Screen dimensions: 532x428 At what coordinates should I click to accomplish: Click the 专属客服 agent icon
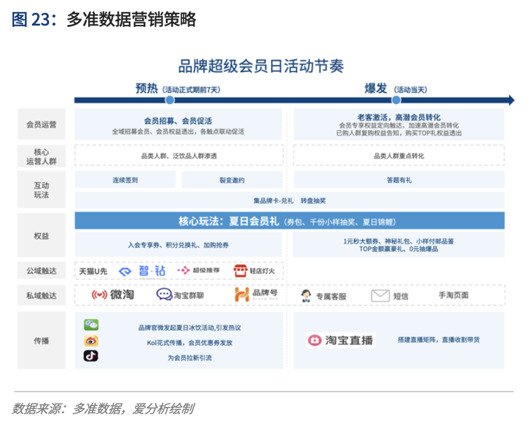pos(306,296)
